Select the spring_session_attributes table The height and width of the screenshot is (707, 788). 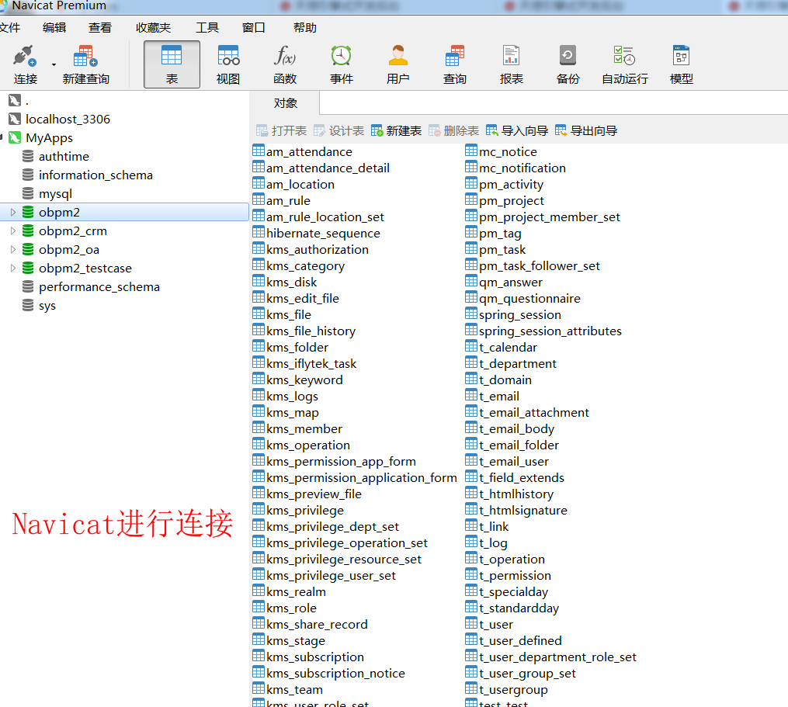click(x=550, y=331)
